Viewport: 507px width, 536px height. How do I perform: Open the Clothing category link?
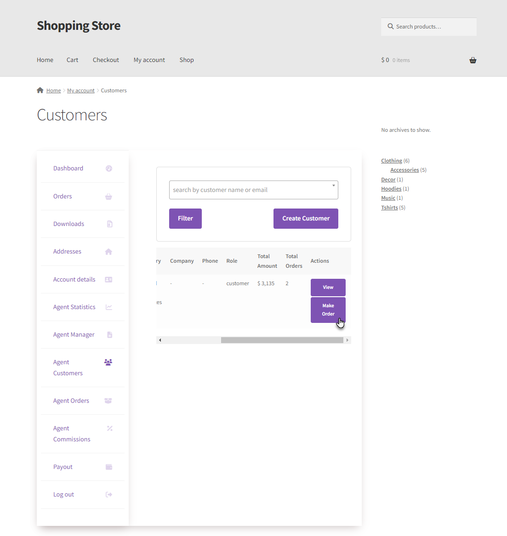392,161
